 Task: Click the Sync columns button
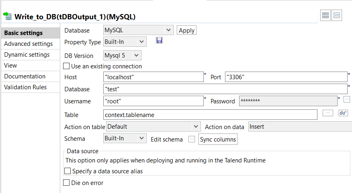coord(217,139)
